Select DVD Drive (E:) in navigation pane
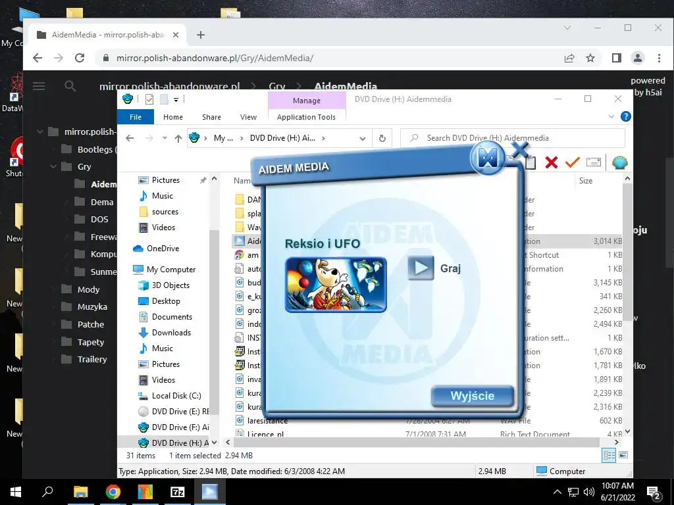Image resolution: width=674 pixels, height=505 pixels. (174, 412)
